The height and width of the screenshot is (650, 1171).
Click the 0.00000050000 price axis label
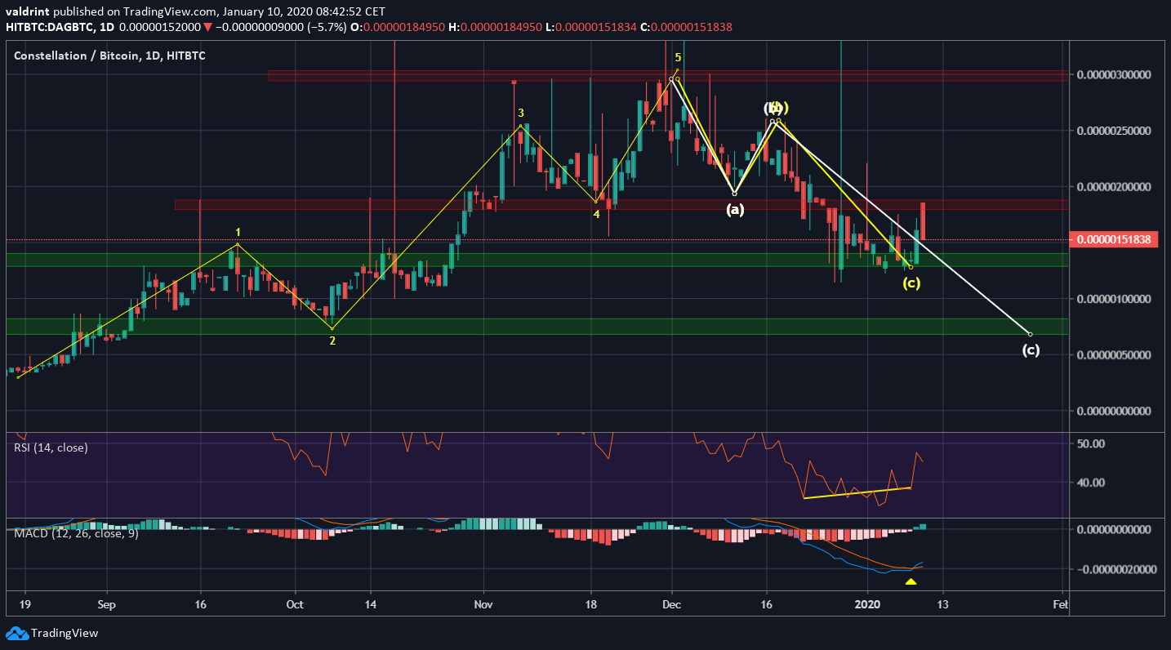click(1115, 355)
